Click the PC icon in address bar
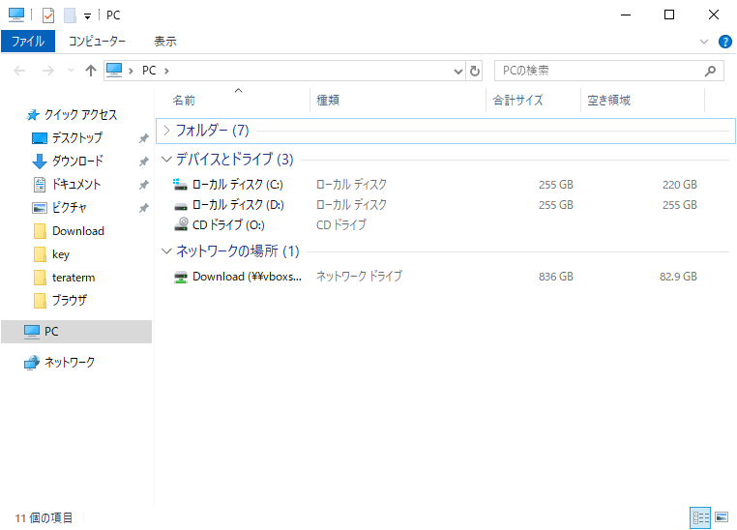The width and height of the screenshot is (737, 530). (114, 70)
